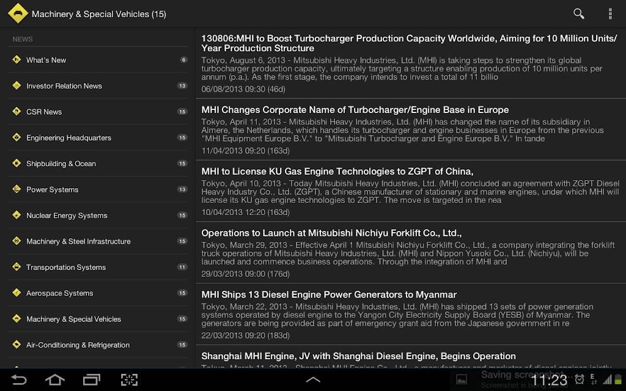
Task: Click the icon beside Nuclear Energy Systems
Action: [x=17, y=215]
